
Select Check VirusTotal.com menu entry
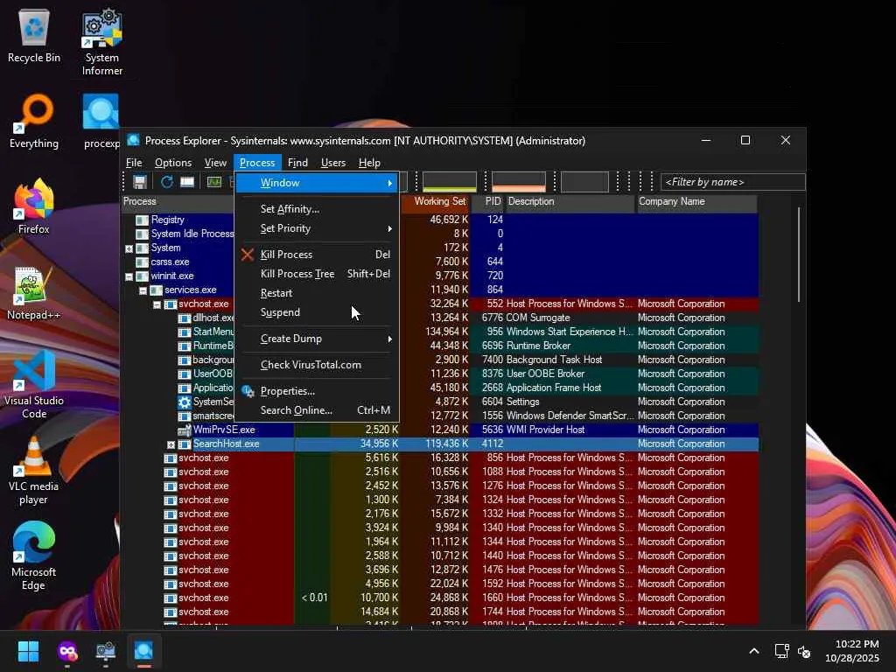click(x=317, y=365)
